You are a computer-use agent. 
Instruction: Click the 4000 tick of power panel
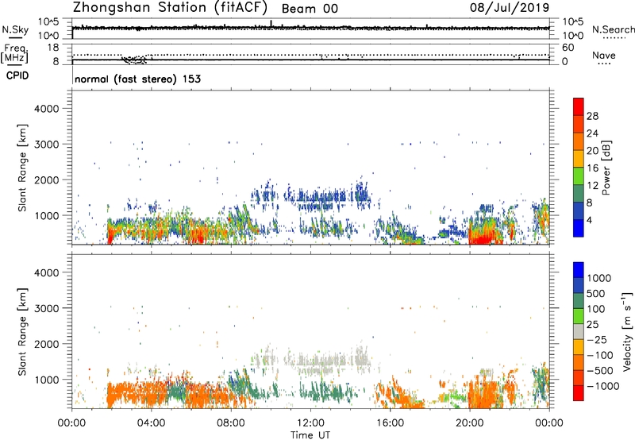tap(47, 109)
